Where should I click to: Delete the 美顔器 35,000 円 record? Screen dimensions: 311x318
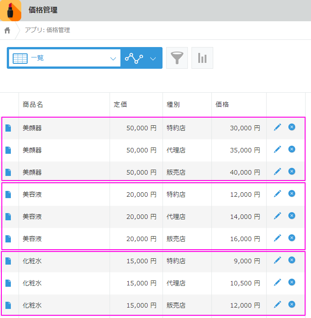(292, 149)
